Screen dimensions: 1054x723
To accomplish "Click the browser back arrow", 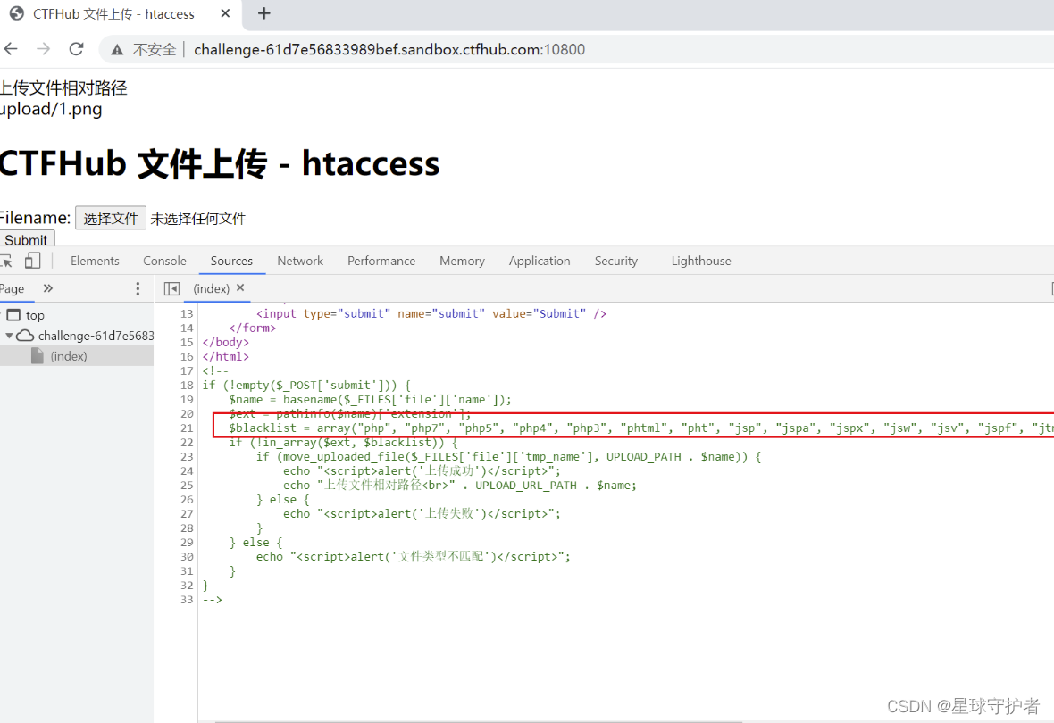I will pyautogui.click(x=10, y=49).
